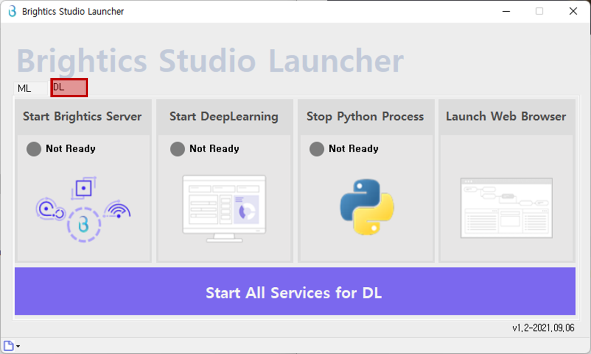Click the version label v1.2-2021.09.06
591x354 pixels.
click(x=543, y=328)
